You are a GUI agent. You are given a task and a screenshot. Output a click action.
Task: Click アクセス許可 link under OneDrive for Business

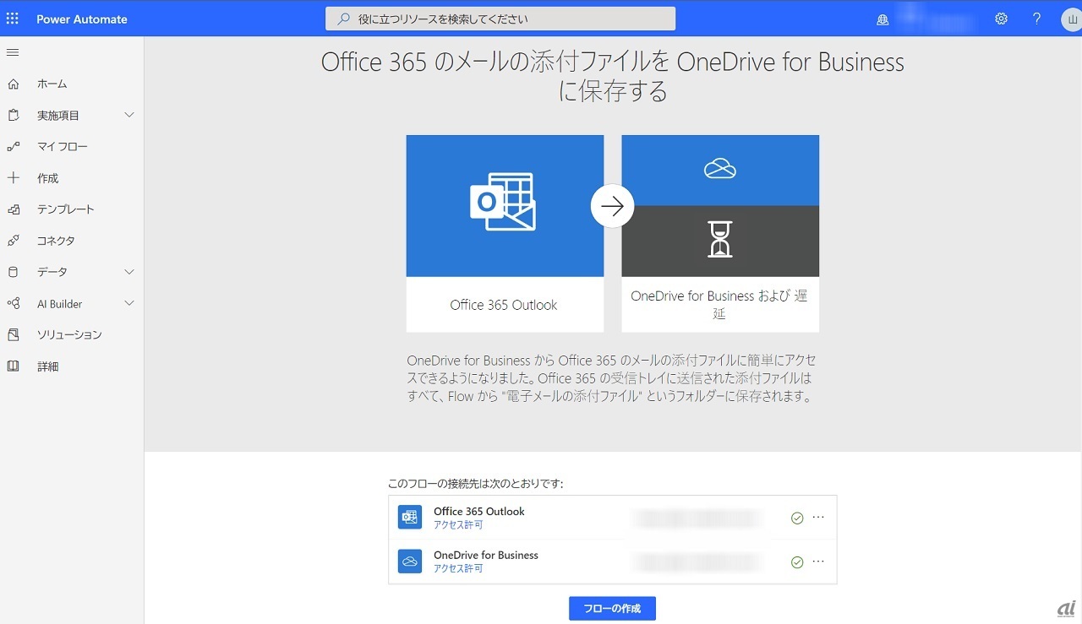pyautogui.click(x=458, y=569)
